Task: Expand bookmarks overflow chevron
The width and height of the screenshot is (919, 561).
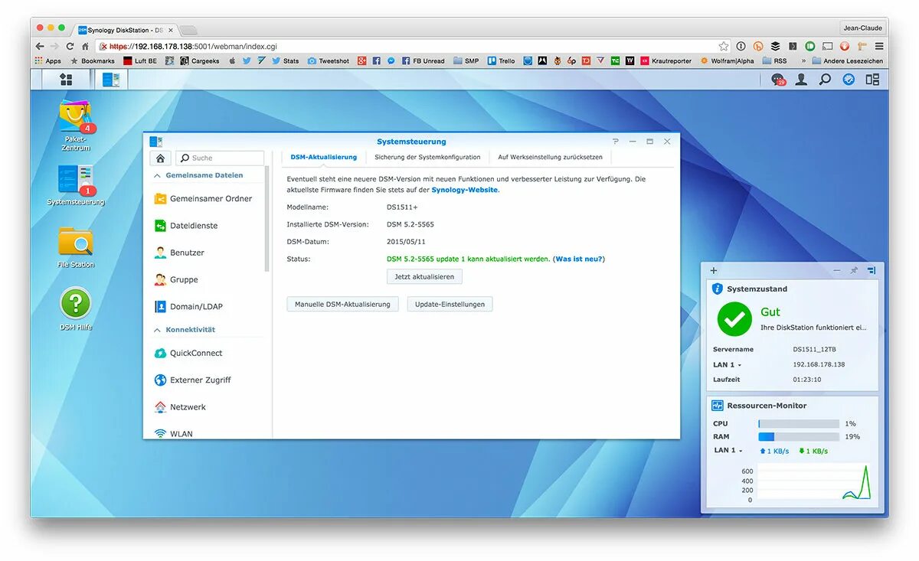Action: pyautogui.click(x=803, y=60)
